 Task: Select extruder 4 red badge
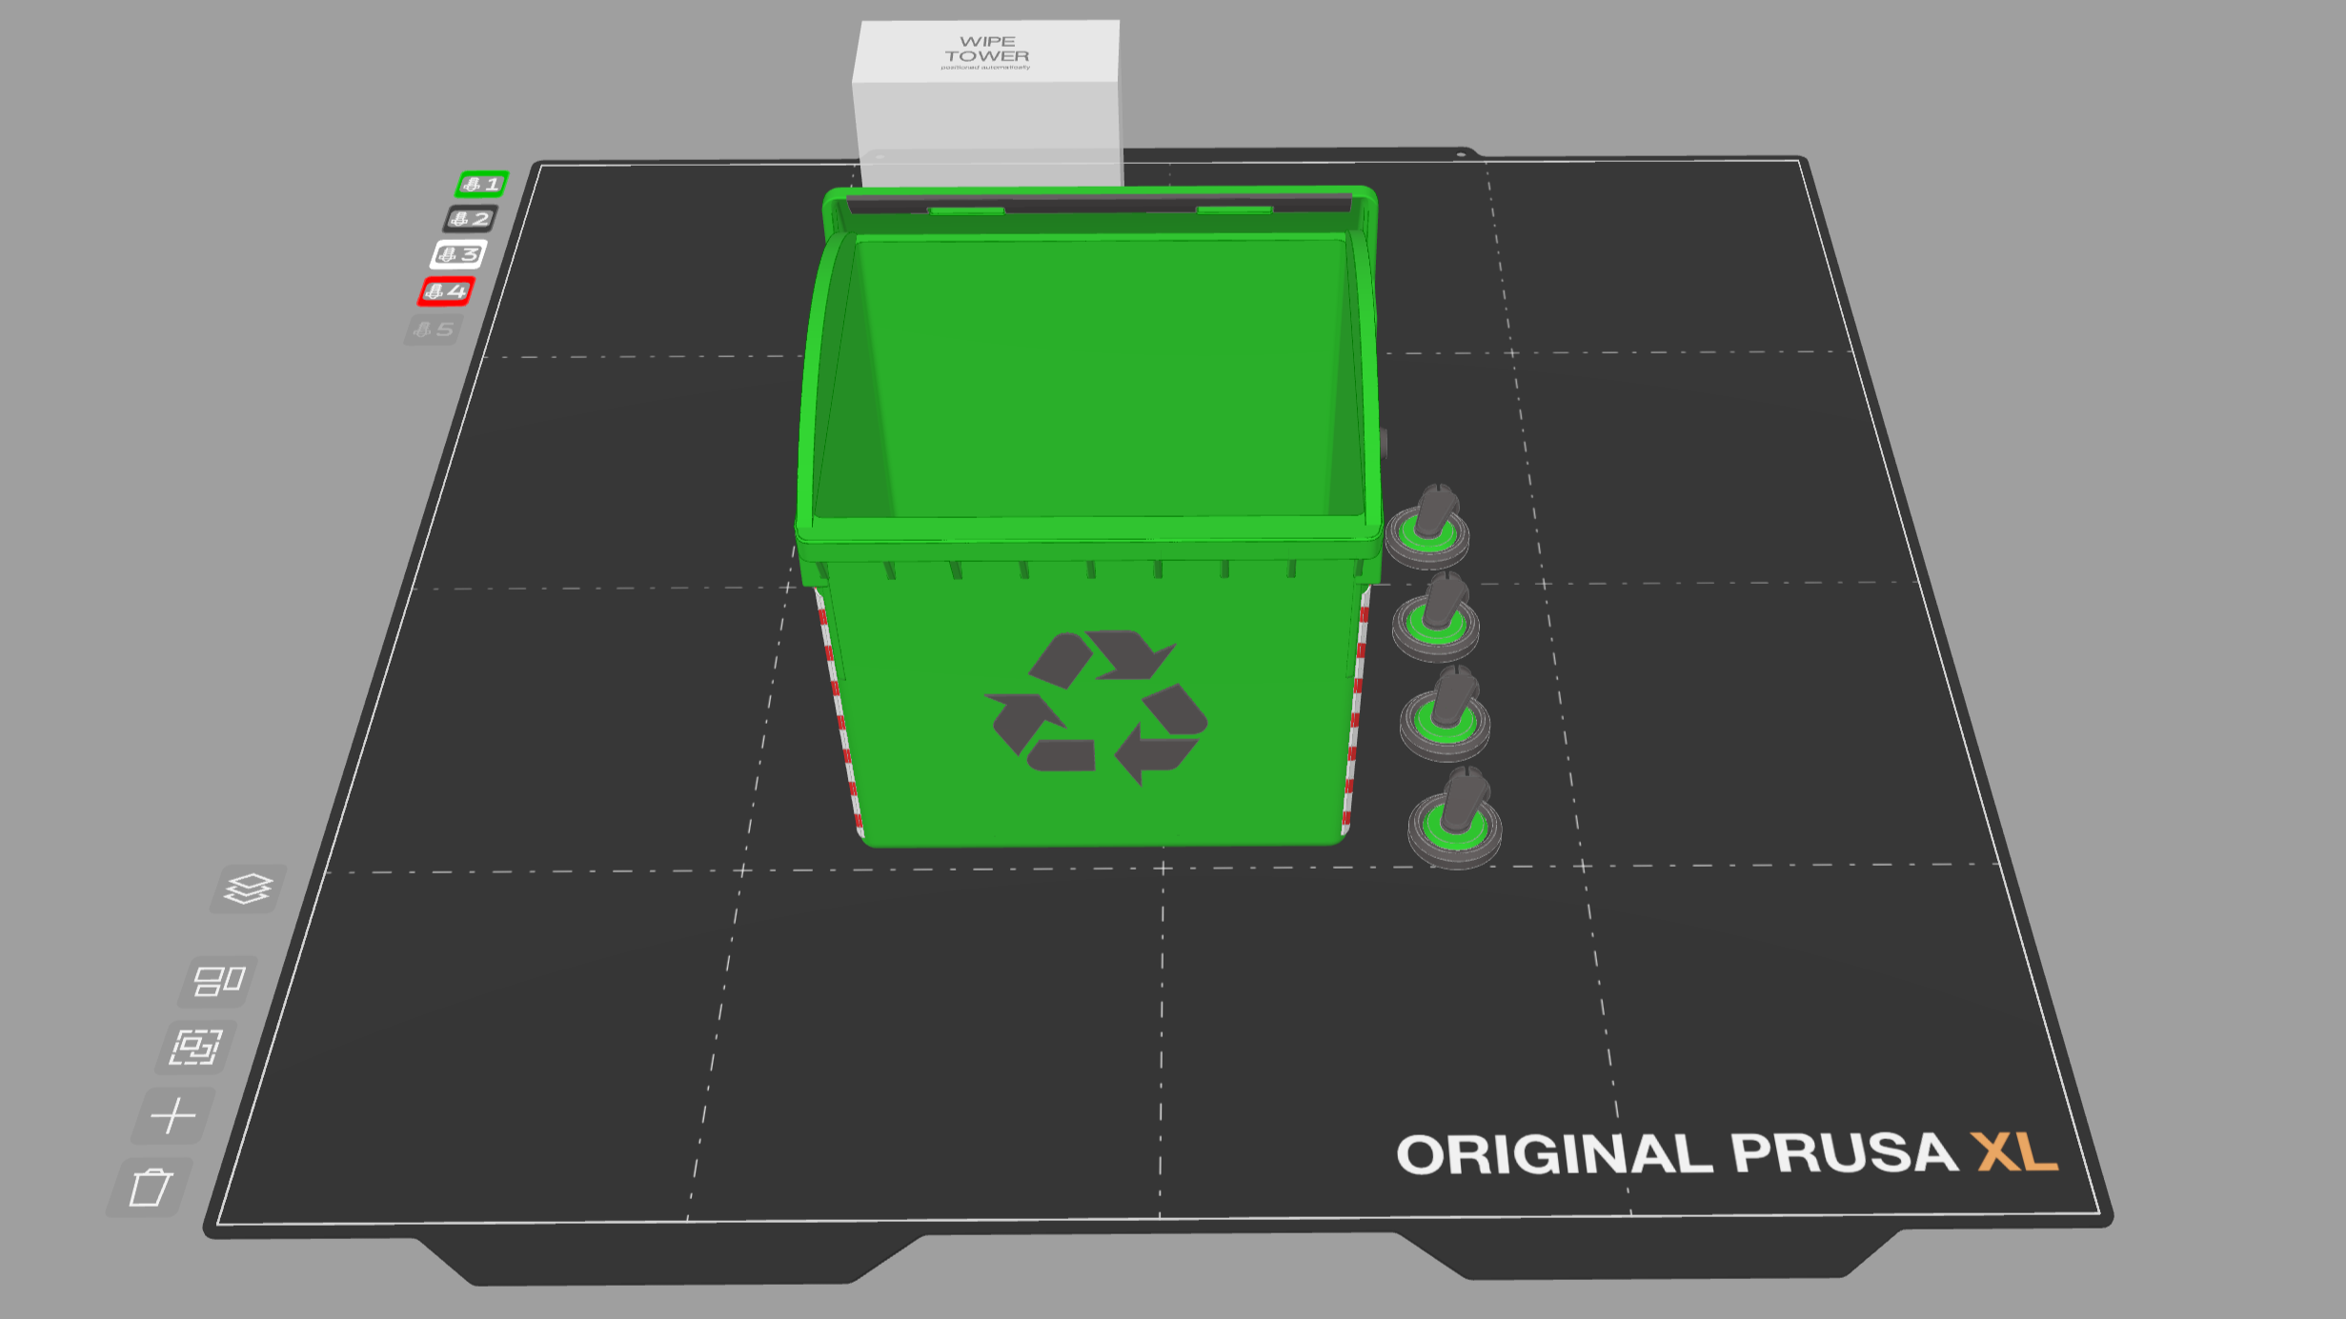[446, 291]
